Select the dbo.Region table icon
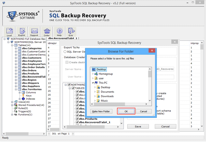The width and height of the screenshot is (206, 142). pos(19,80)
